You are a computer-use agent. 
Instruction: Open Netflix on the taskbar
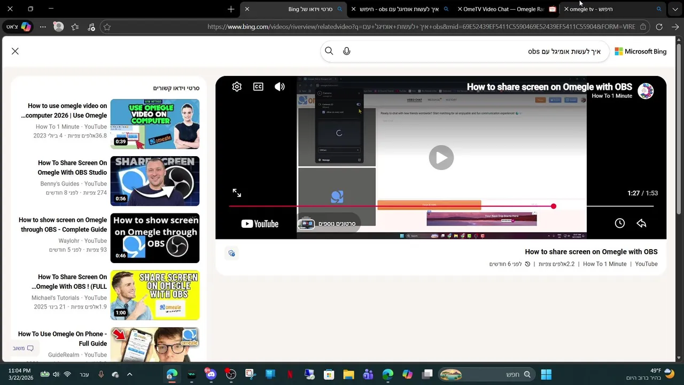(290, 374)
